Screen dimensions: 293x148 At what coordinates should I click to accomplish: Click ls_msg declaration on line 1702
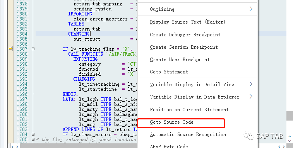tap(87, 124)
